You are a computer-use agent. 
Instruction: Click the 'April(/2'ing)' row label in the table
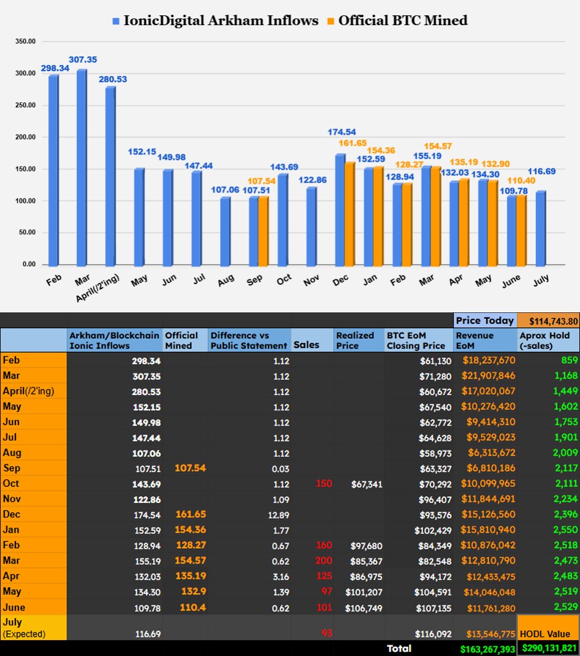(x=34, y=391)
